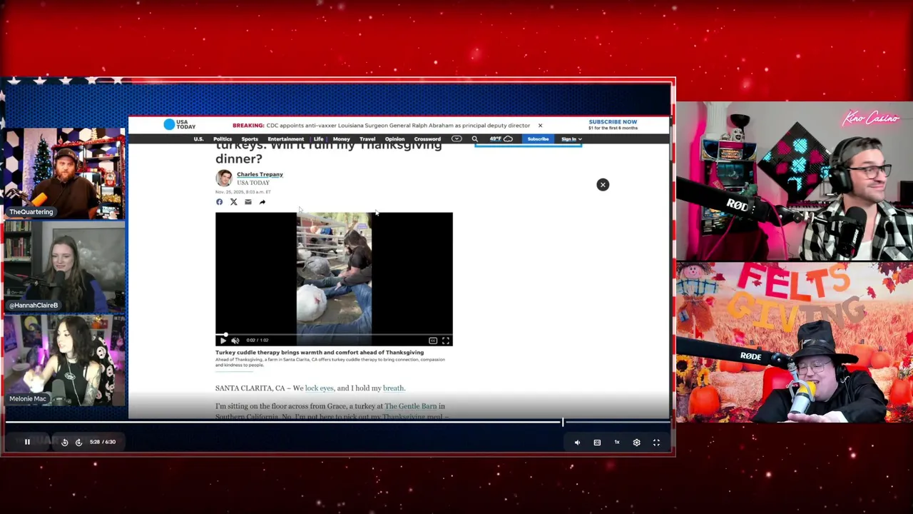Viewport: 913px width, 514px height.
Task: Play the embedded turkey cuddle video
Action: click(223, 341)
